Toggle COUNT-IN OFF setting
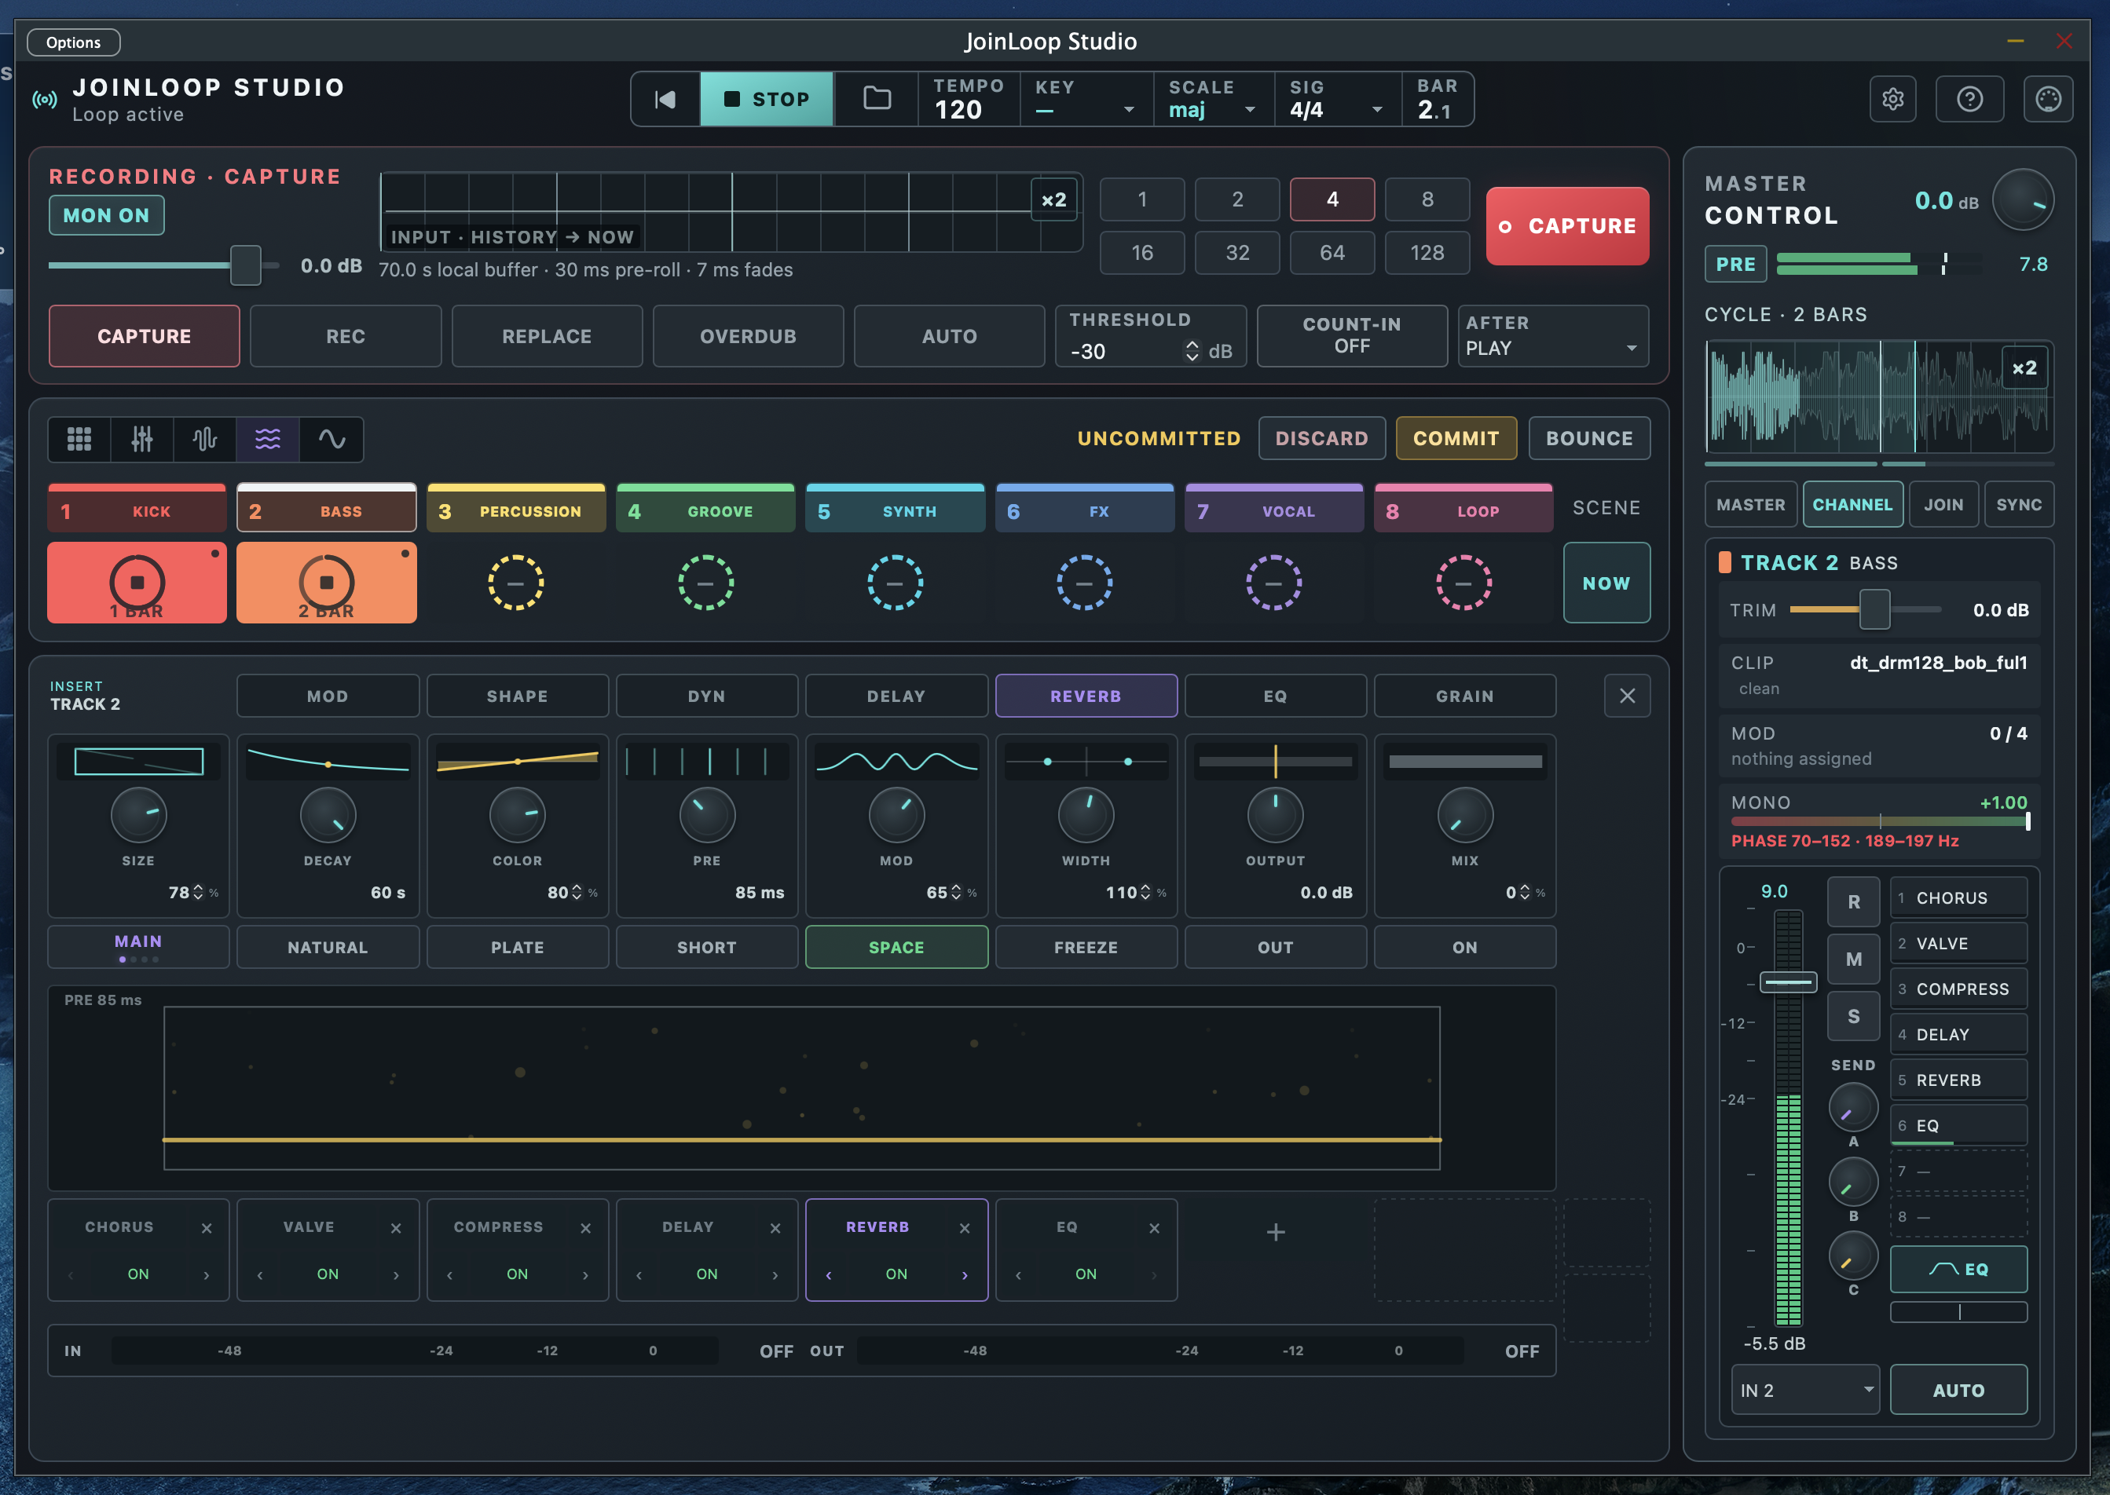 [1351, 336]
